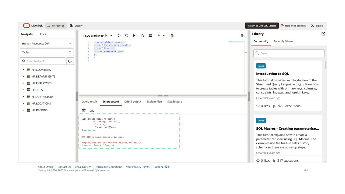This screenshot has height=194, width=345.
Task: Expand the HR.JOB_HISTORY tree node
Action: tap(23, 97)
